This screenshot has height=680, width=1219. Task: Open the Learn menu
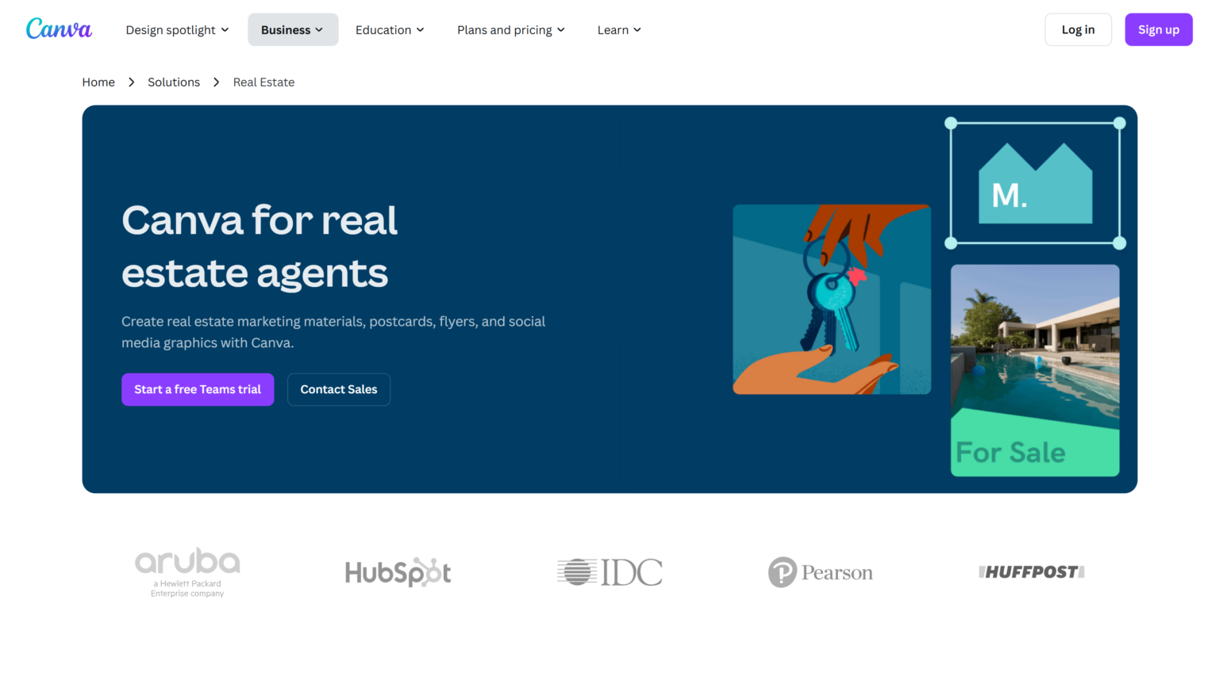619,30
